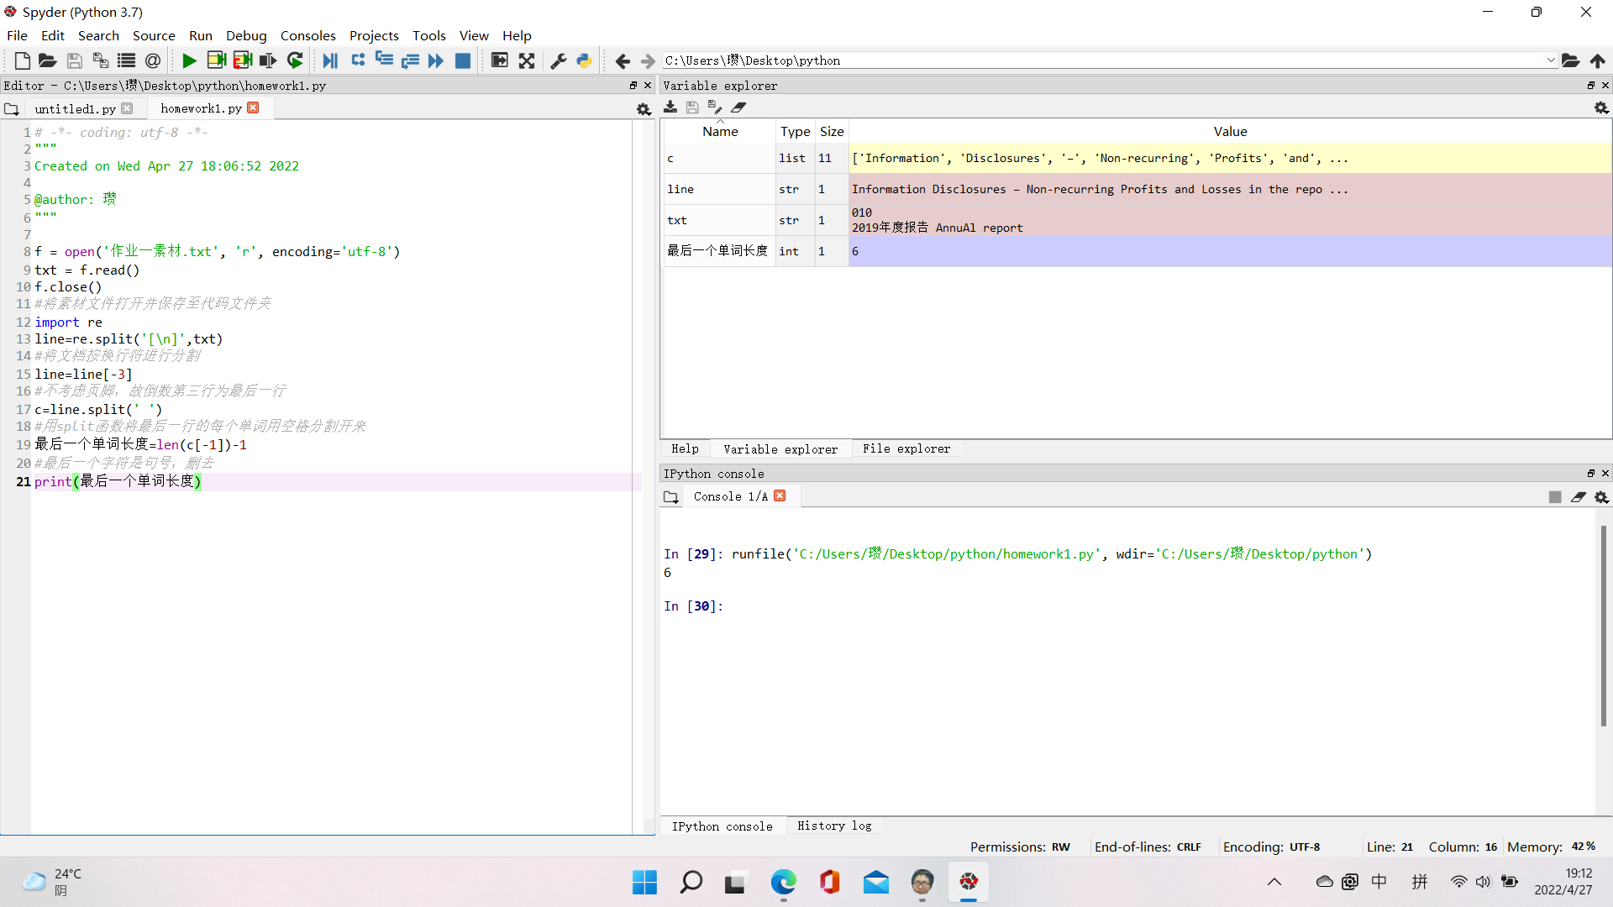
Task: Switch to the untitled1.py tab
Action: 73,107
